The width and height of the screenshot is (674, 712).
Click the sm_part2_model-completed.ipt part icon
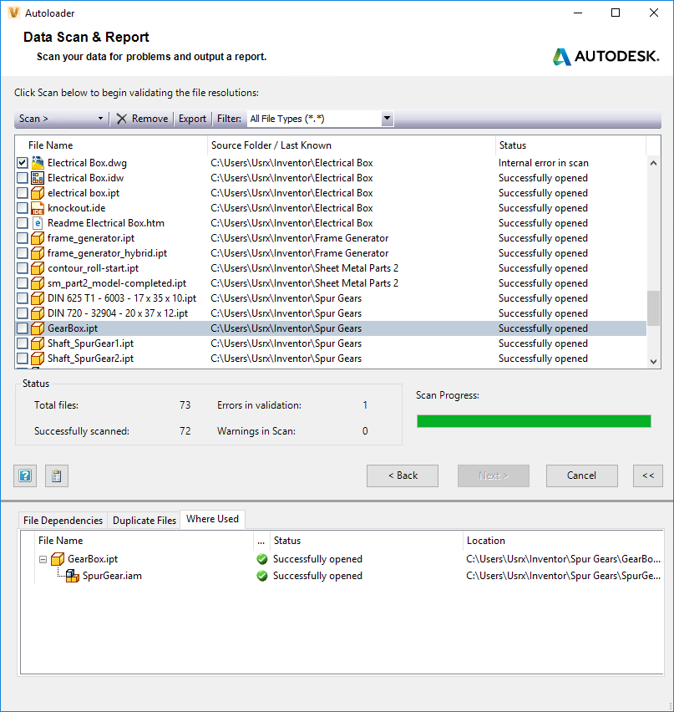click(38, 283)
